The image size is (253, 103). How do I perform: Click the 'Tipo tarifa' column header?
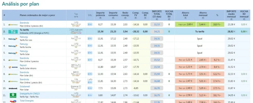[76, 15]
